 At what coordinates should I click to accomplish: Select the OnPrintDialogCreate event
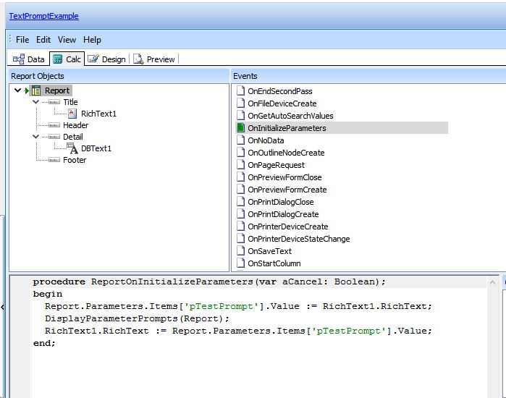pyautogui.click(x=282, y=214)
